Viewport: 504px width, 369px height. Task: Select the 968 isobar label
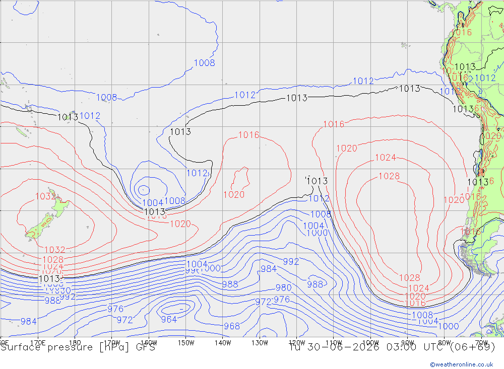pos(232,326)
